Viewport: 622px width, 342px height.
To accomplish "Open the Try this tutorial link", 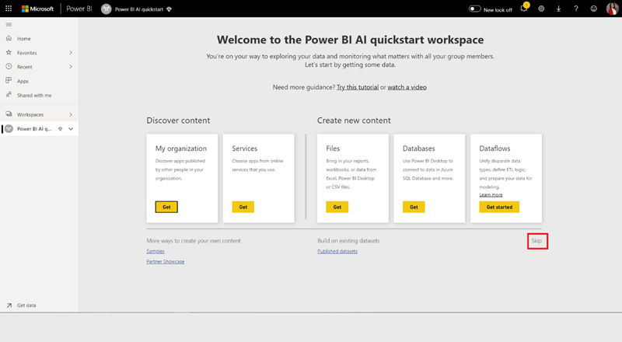I will tap(357, 87).
